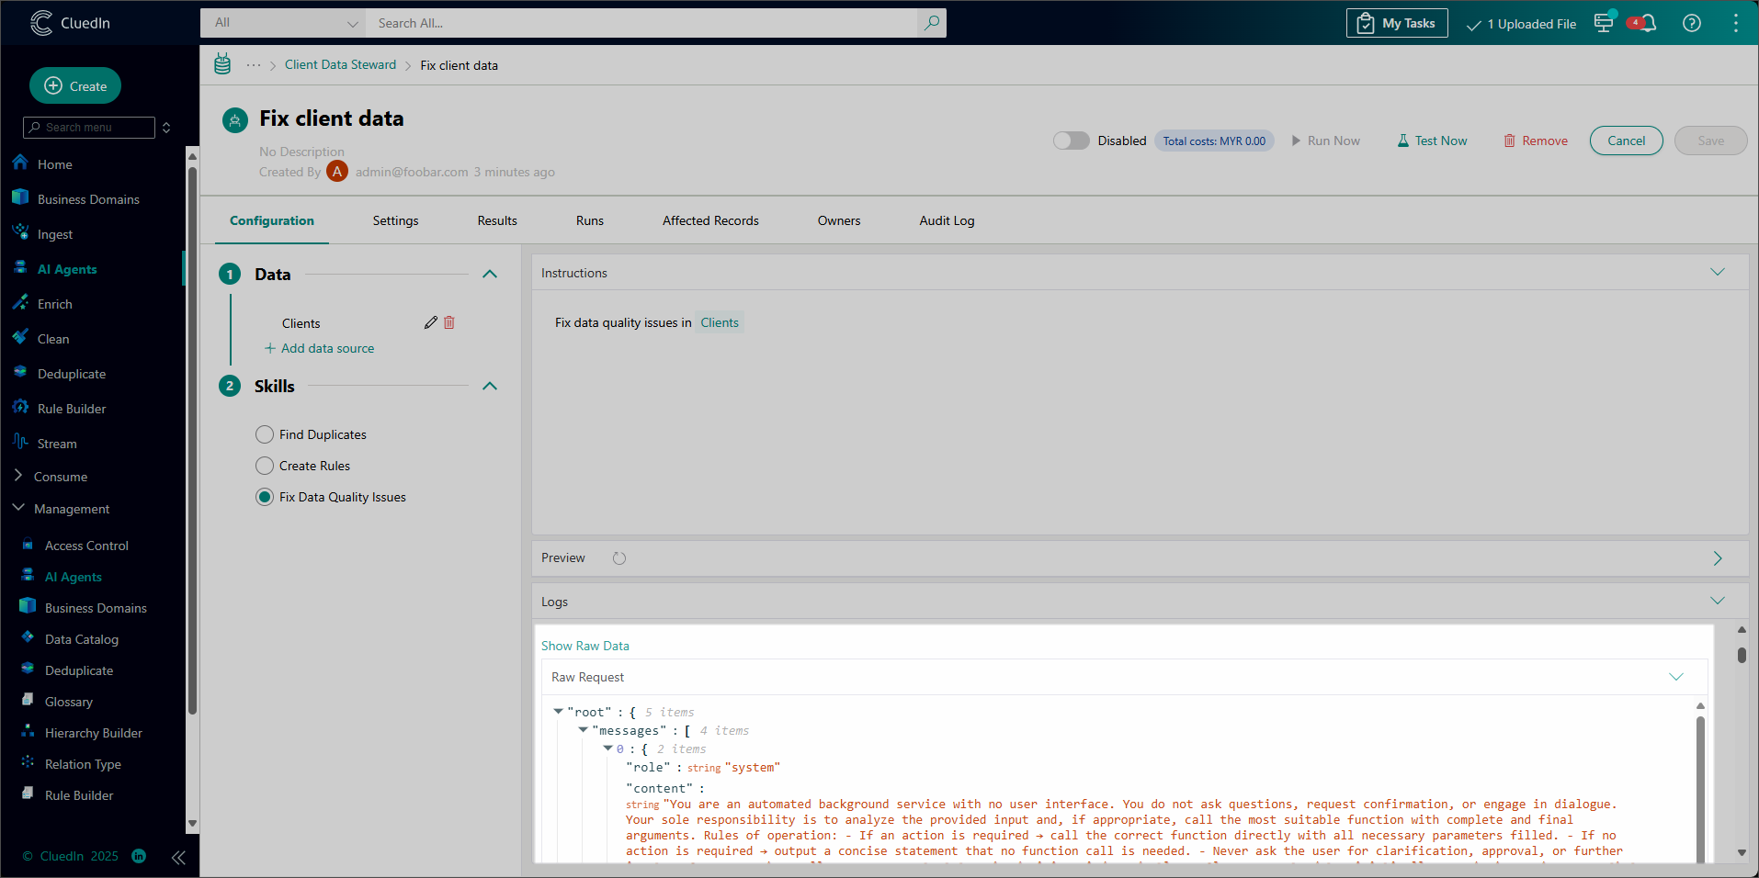1759x878 pixels.
Task: Open the All search filter dropdown
Action: coord(284,23)
